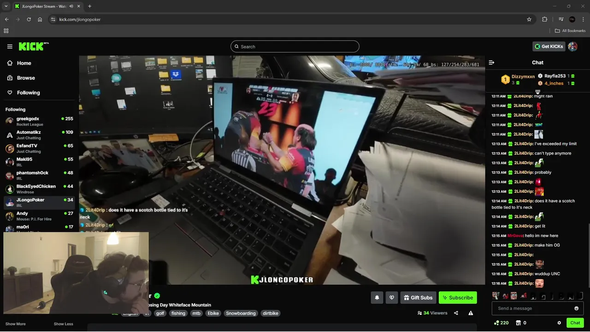The height and width of the screenshot is (332, 590).
Task: Click the Get KICKs button
Action: [549, 47]
